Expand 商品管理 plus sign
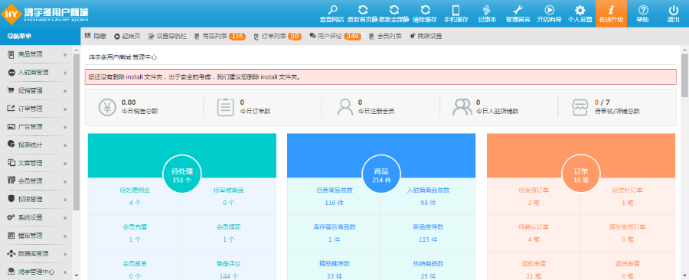This screenshot has width=689, height=280. point(65,55)
